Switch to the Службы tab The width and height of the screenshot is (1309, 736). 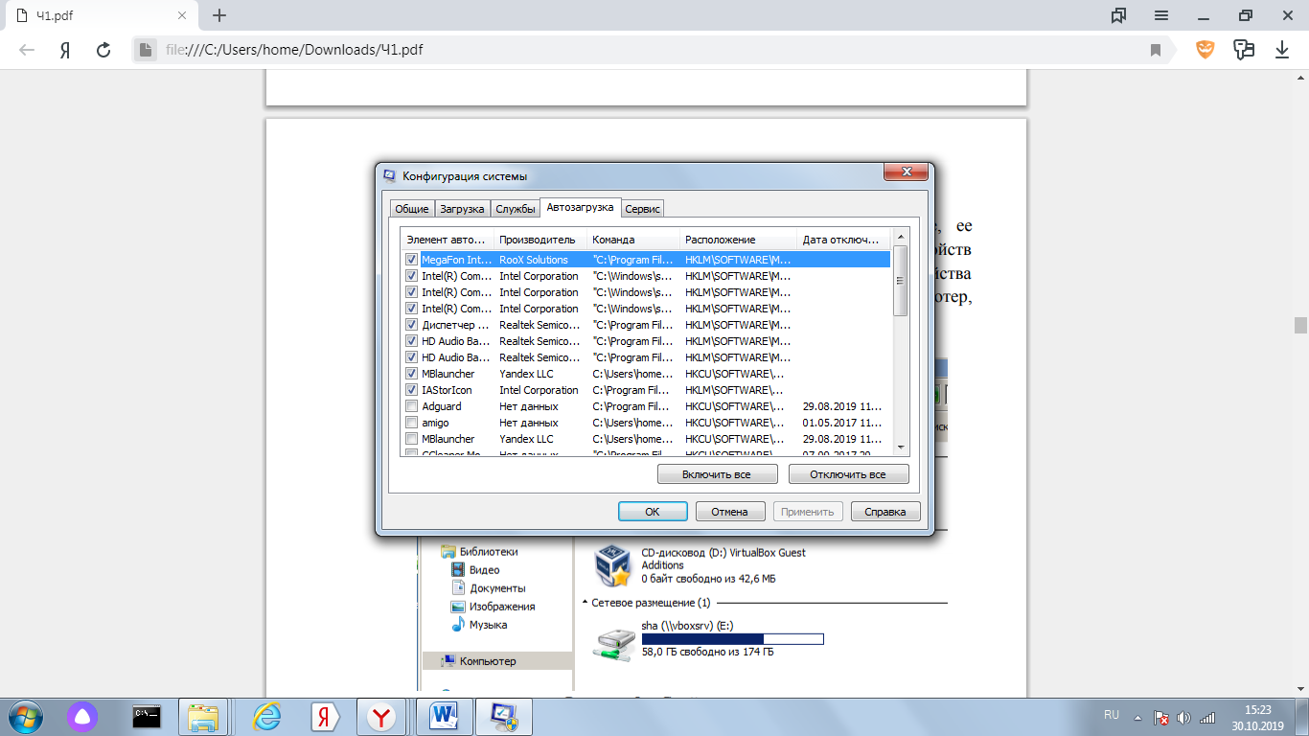(516, 209)
